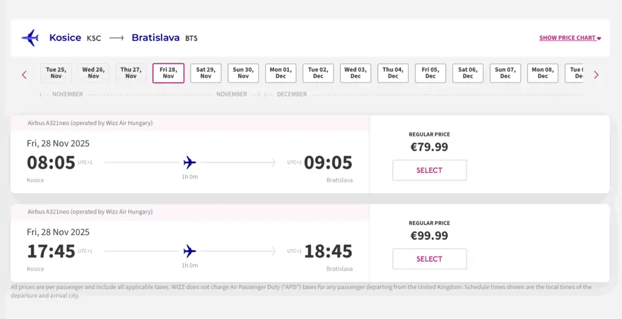Select the Wed 26, Nov date tab
This screenshot has width=622, height=319.
pos(94,73)
